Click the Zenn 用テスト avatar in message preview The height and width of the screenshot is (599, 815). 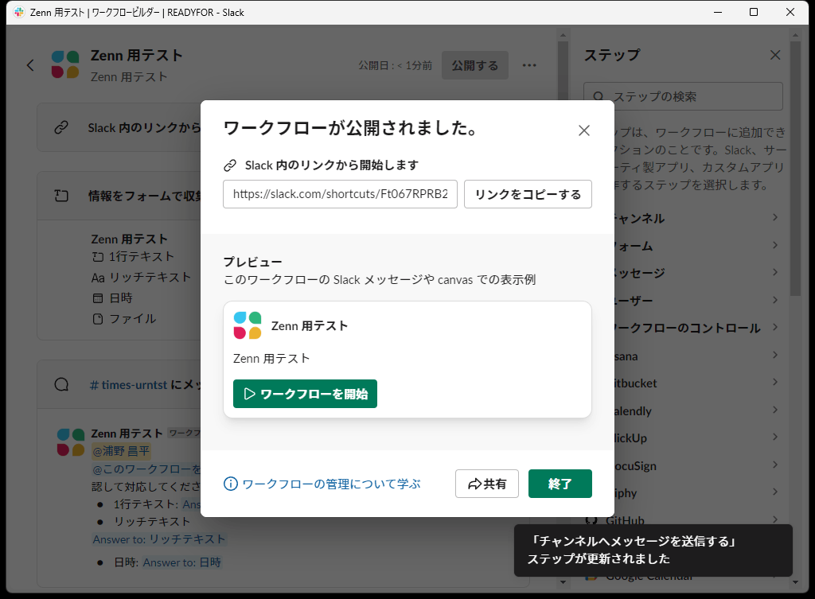tap(71, 442)
